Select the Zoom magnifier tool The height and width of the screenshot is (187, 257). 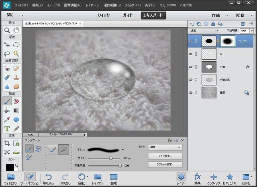pos(7,30)
